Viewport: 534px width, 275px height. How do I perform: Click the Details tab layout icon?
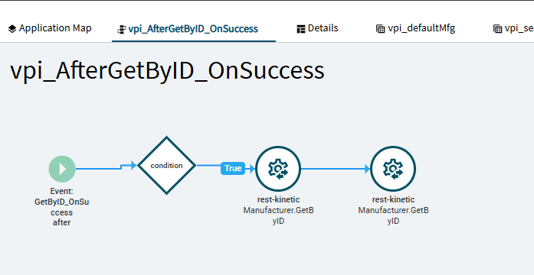coord(301,29)
